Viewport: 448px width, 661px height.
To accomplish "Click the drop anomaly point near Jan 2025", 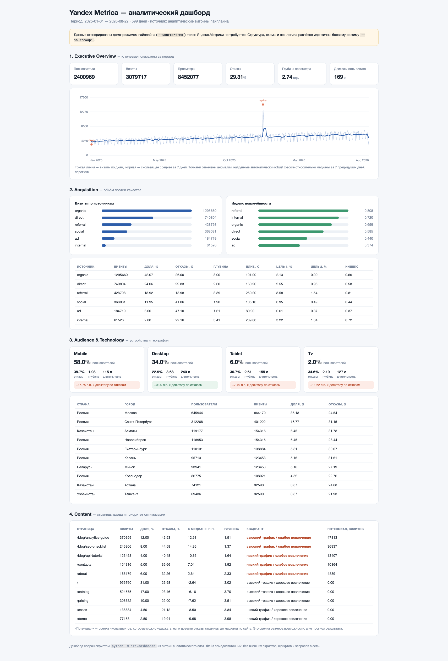I will pyautogui.click(x=91, y=145).
